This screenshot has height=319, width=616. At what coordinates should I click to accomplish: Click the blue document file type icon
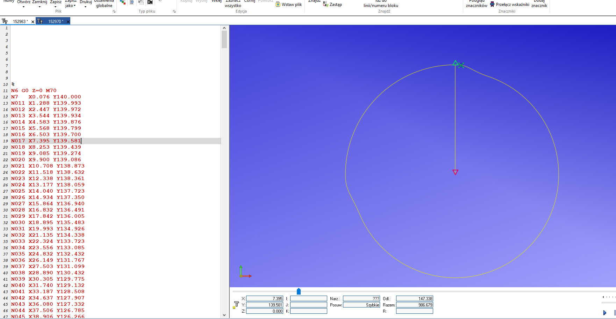tap(132, 2)
